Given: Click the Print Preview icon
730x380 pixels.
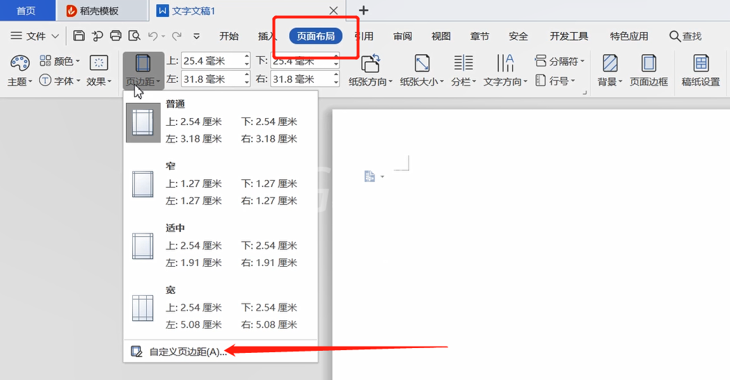Looking at the screenshot, I should (134, 35).
